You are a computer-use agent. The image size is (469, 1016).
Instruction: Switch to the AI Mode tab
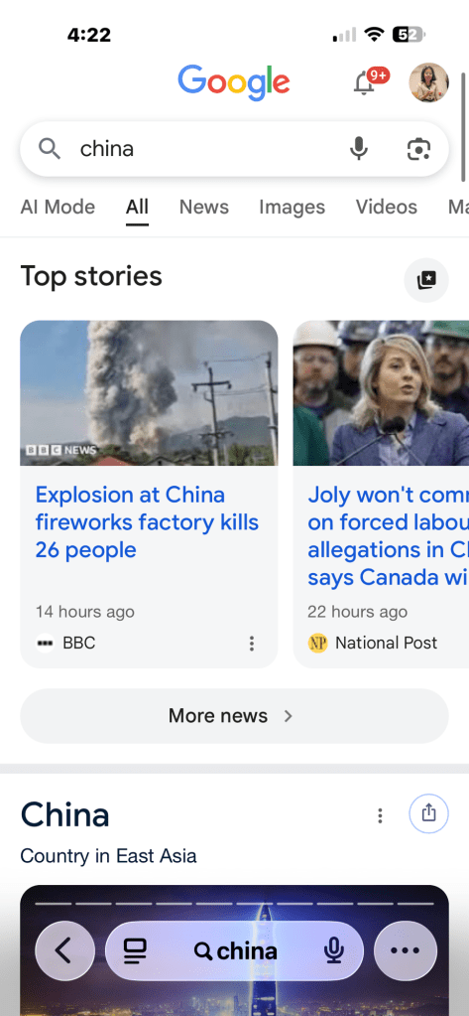(58, 208)
